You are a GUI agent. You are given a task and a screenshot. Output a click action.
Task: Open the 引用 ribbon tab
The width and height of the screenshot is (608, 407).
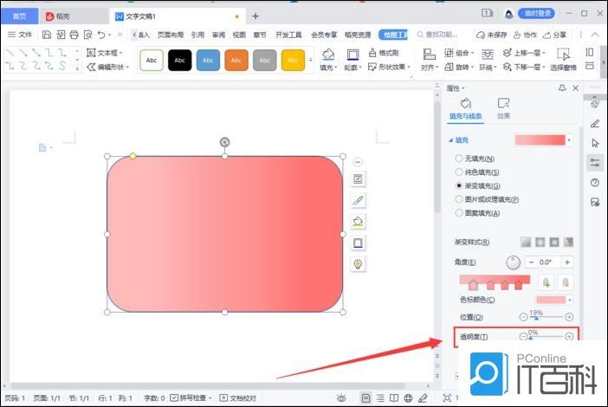point(197,35)
